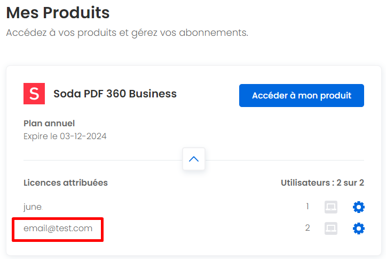
Task: Collapse the license details with chevron
Action: [x=194, y=159]
